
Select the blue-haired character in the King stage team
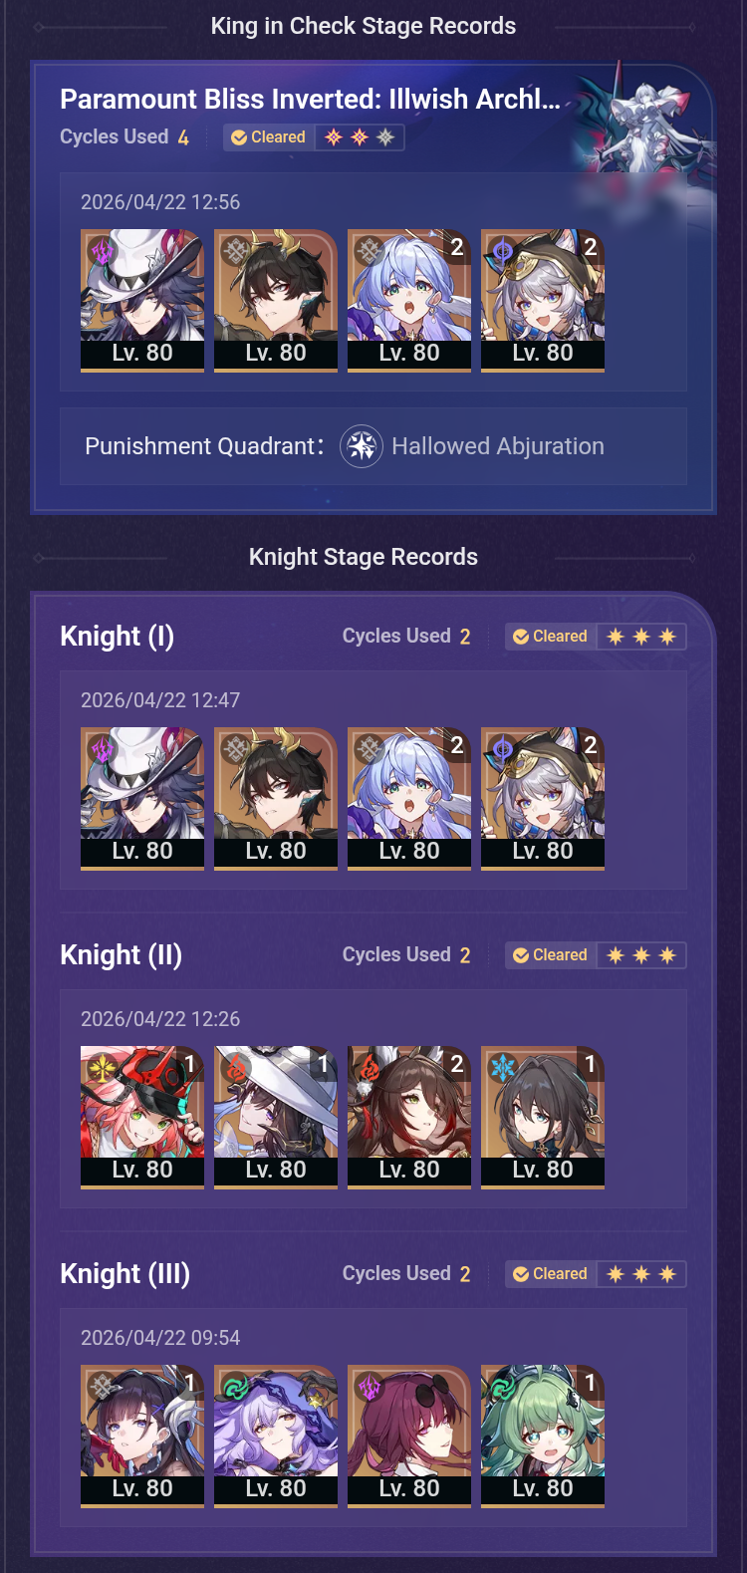(409, 301)
